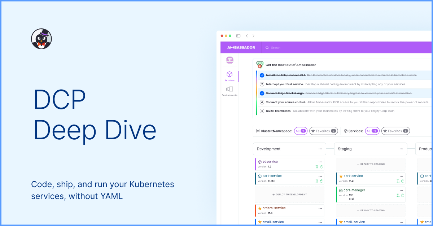This screenshot has width=433, height=226.
Task: Open the orders-service service link
Action: 274,208
